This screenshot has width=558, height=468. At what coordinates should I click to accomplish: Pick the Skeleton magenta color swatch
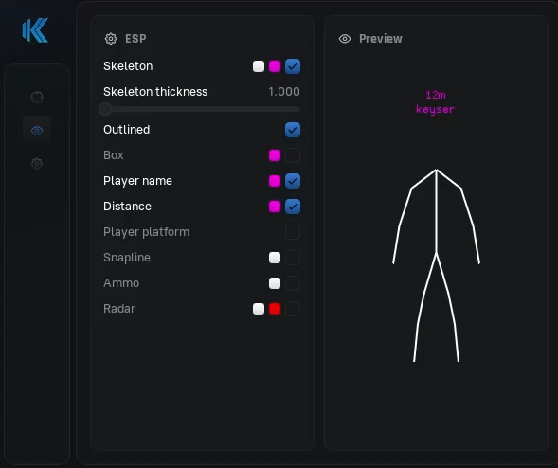coord(275,66)
